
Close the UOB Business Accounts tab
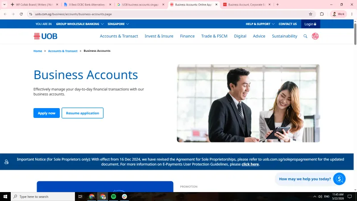pyautogui.click(x=216, y=4)
